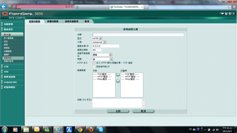The width and height of the screenshot is (237, 133).
Task: Click the FortiGate logout icon
Action: tap(234, 14)
